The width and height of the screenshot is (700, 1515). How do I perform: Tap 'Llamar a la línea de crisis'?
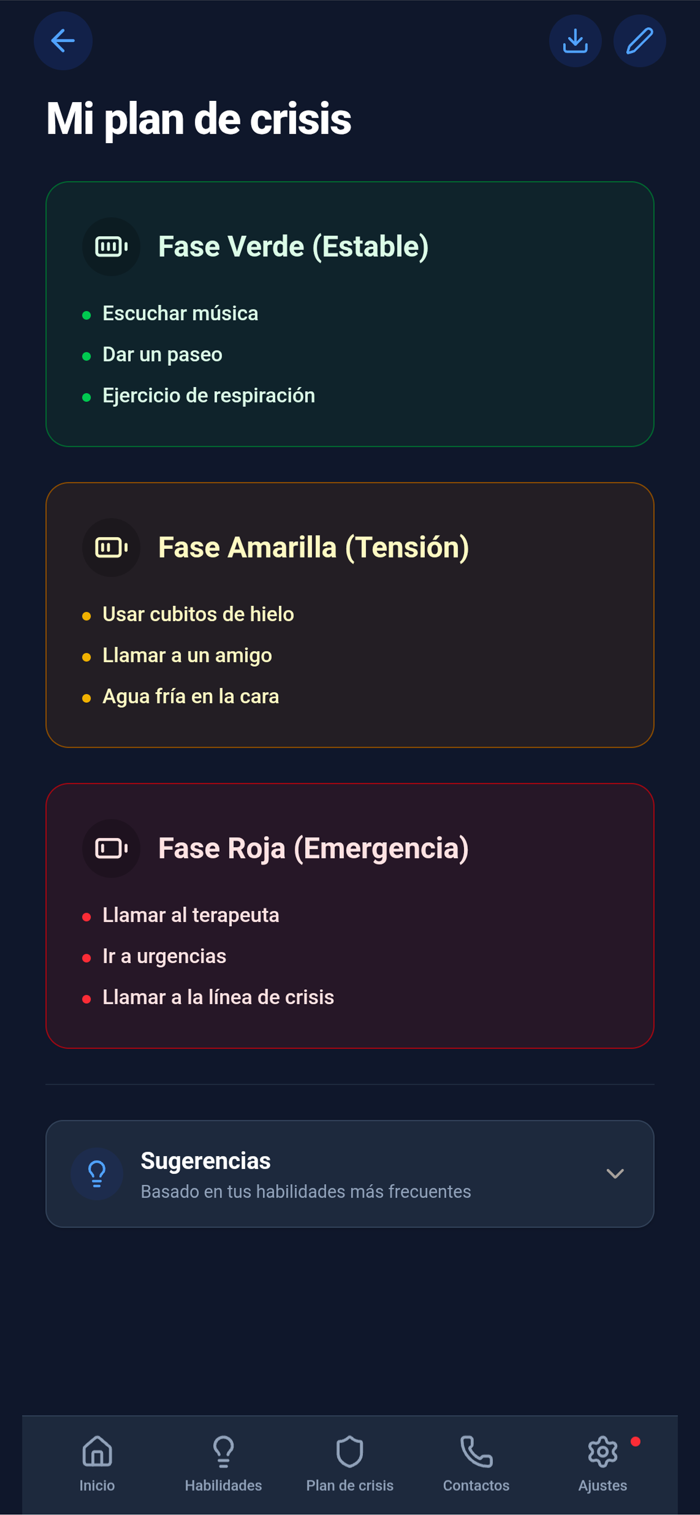[218, 997]
